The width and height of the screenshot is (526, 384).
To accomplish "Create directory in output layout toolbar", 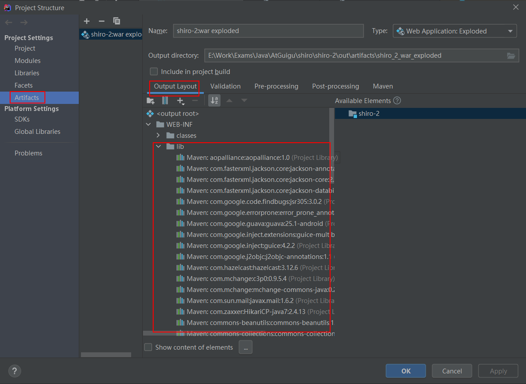I will 151,101.
